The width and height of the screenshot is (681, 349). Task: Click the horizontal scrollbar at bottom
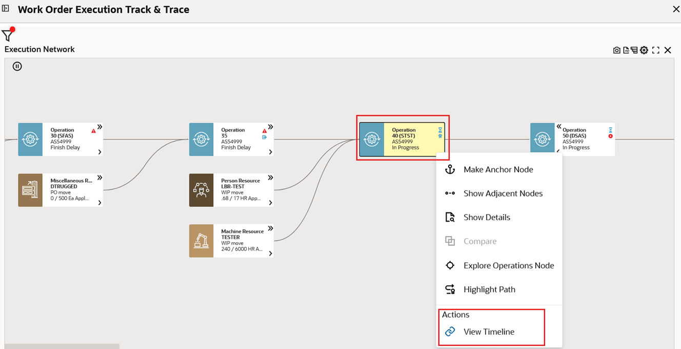click(x=62, y=346)
